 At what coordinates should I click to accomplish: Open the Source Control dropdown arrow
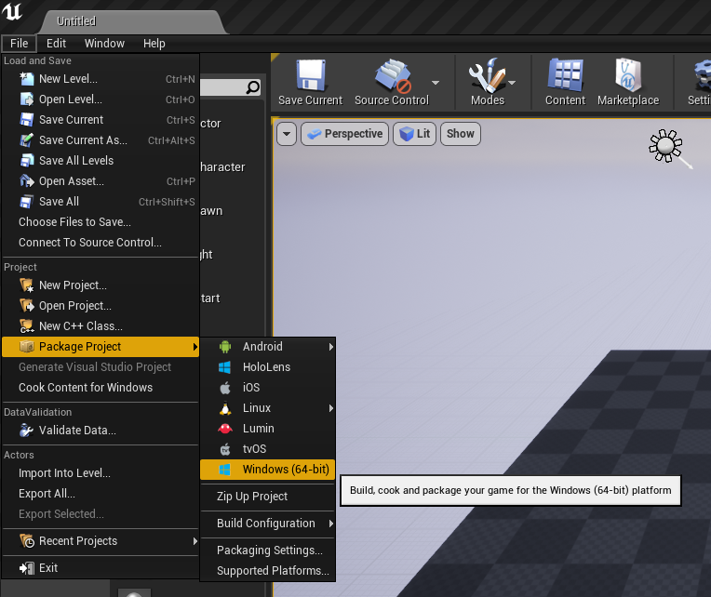pyautogui.click(x=436, y=83)
